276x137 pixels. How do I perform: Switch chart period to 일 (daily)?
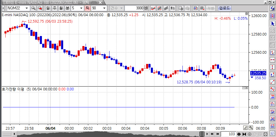(x=48, y=8)
